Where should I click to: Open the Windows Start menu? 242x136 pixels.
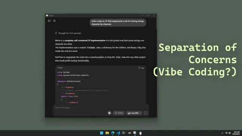(x=102, y=133)
